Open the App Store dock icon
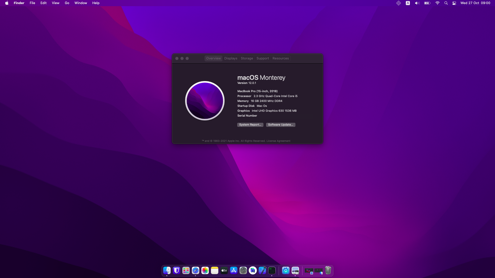This screenshot has height=278, width=495. (234, 271)
